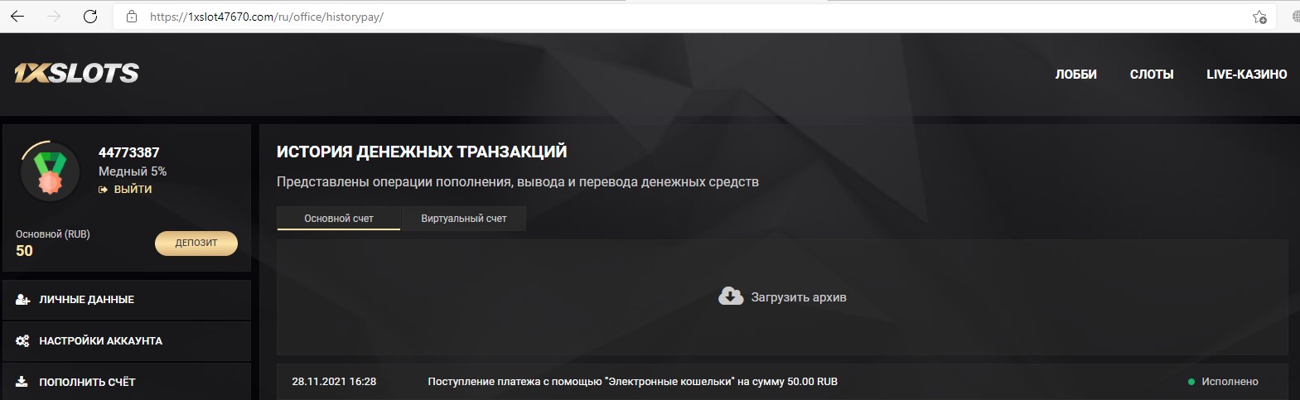Open the СЛОТЫ menu item
This screenshot has width=1300, height=400.
[1152, 75]
